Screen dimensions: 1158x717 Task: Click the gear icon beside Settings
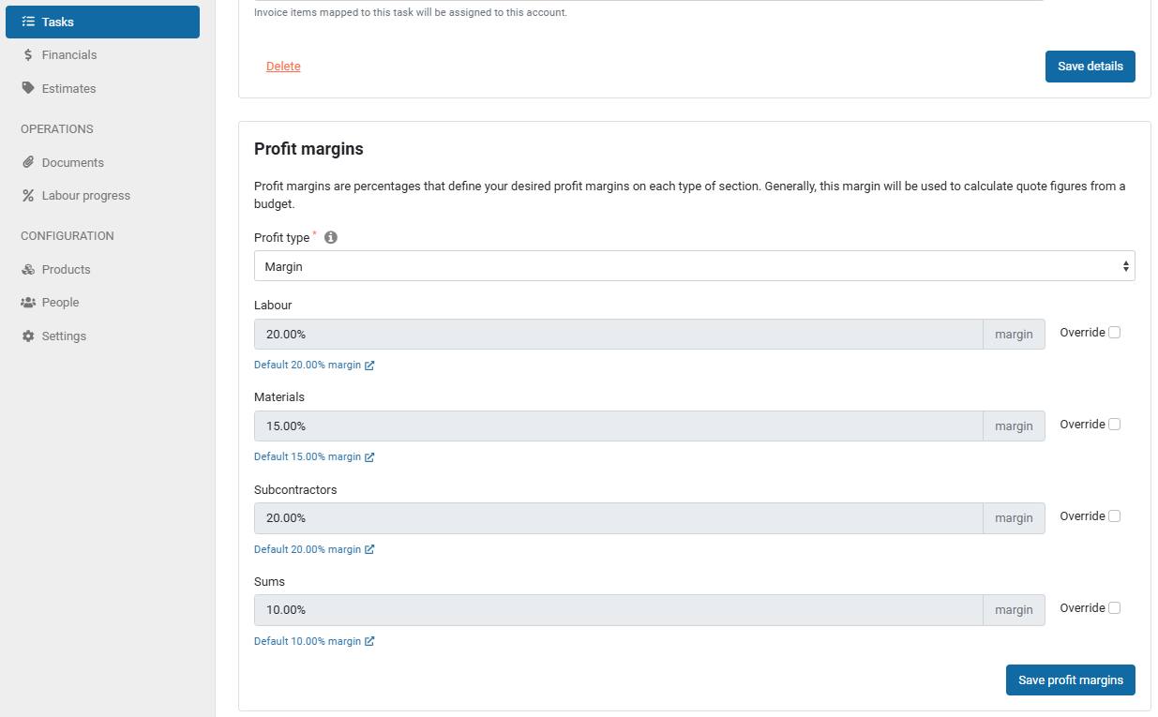tap(28, 336)
